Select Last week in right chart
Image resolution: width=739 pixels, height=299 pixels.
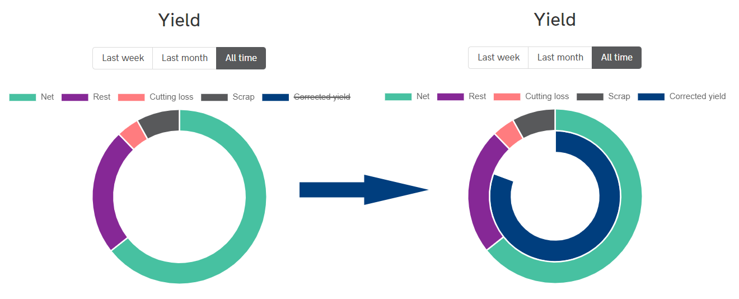point(498,58)
